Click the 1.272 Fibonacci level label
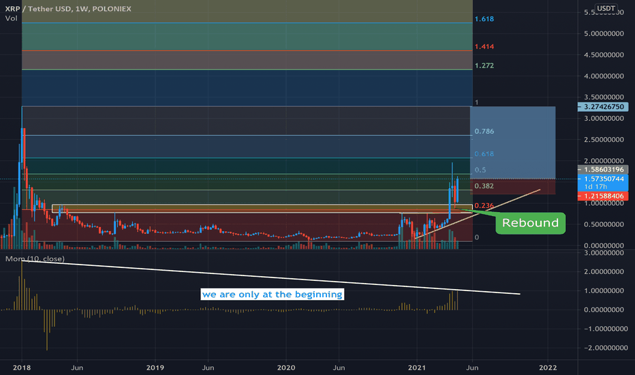Screen dimensions: 635x375 tap(484, 65)
